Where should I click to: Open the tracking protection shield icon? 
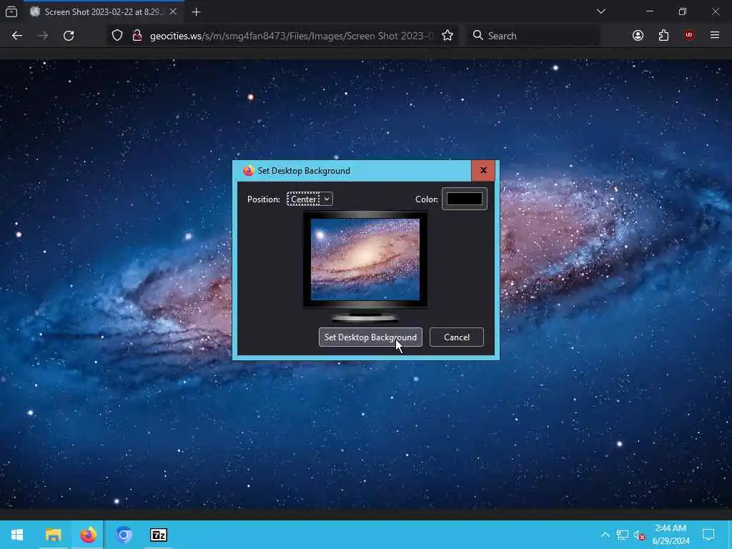117,36
